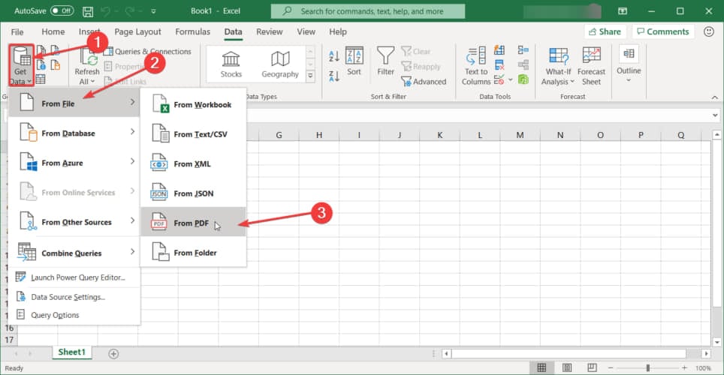The width and height of the screenshot is (724, 375).
Task: Expand What-If Analysis dropdown
Action: coord(558,66)
